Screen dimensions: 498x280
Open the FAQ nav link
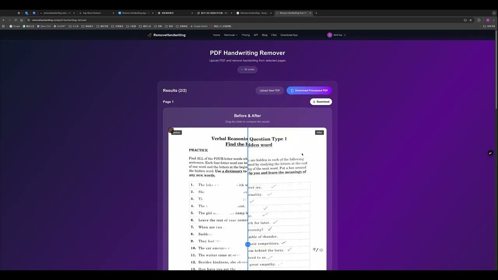click(x=274, y=35)
